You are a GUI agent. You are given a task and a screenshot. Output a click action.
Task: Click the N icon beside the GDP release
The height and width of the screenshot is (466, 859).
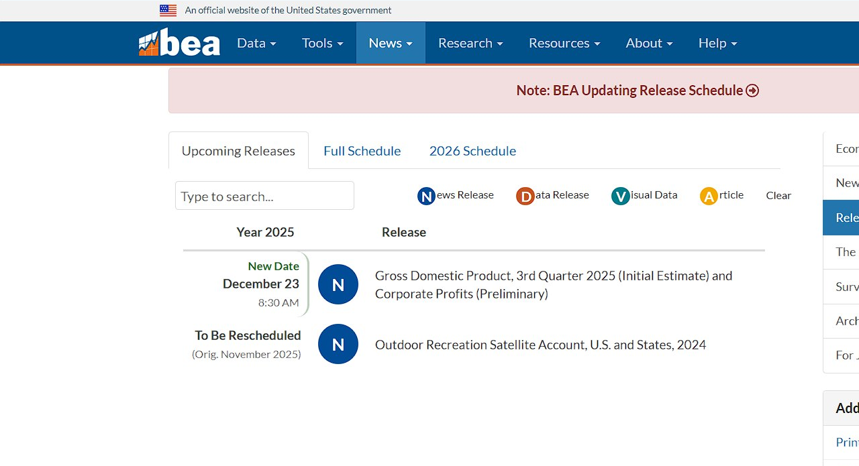tap(338, 284)
